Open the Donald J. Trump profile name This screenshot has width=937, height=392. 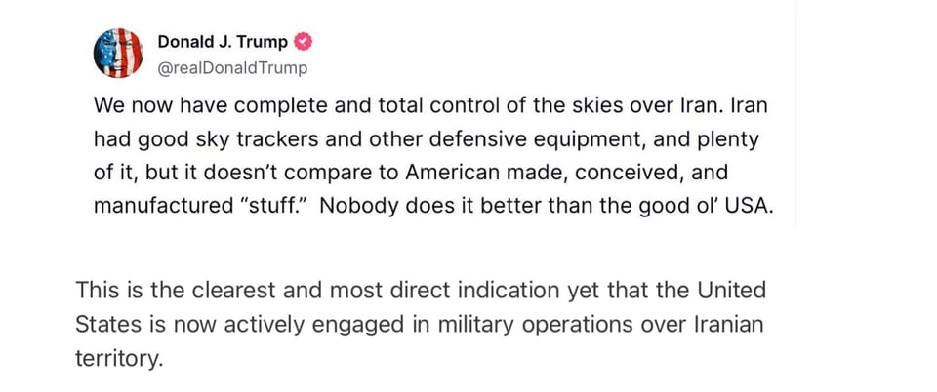tap(223, 42)
